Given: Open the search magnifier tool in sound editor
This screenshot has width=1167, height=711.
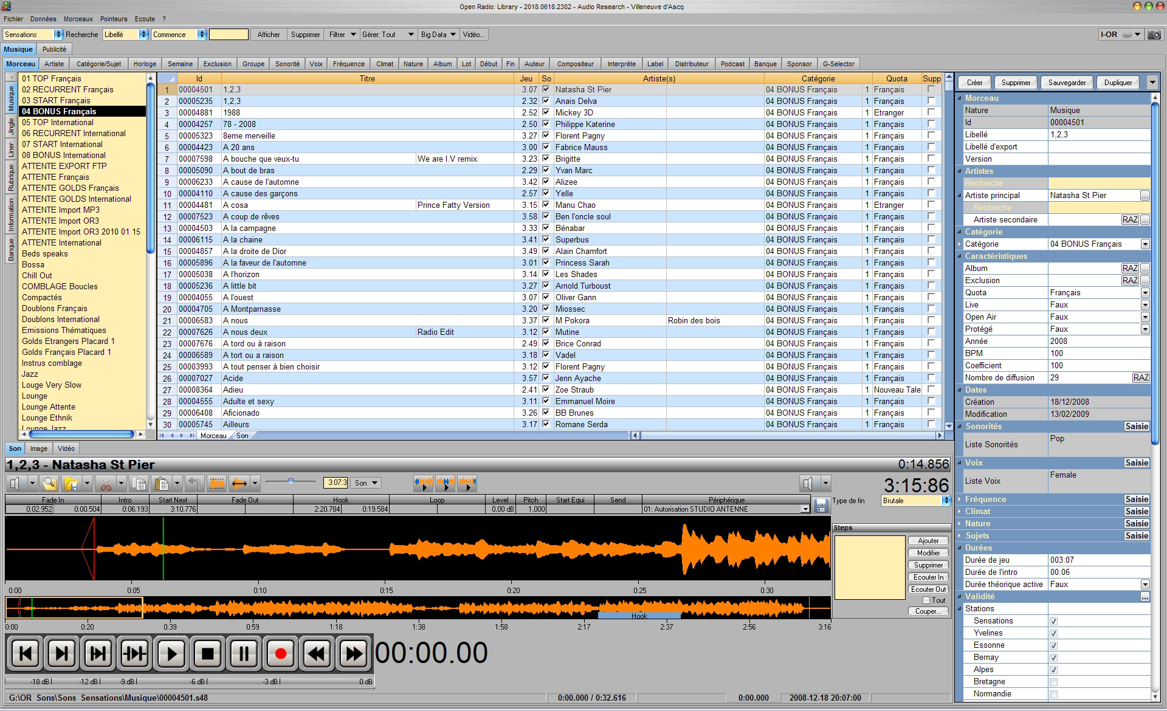Looking at the screenshot, I should click(x=50, y=483).
